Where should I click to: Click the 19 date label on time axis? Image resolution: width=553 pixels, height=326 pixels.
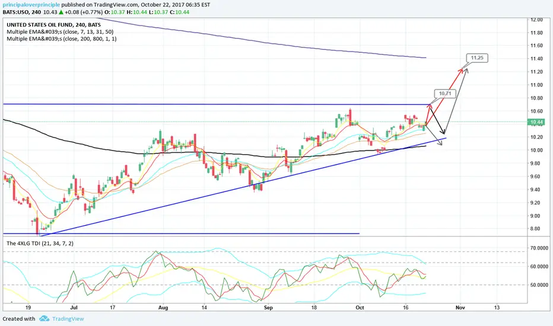click(28, 307)
